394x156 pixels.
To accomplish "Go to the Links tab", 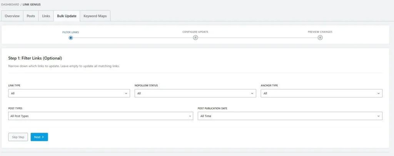I will (x=46, y=16).
